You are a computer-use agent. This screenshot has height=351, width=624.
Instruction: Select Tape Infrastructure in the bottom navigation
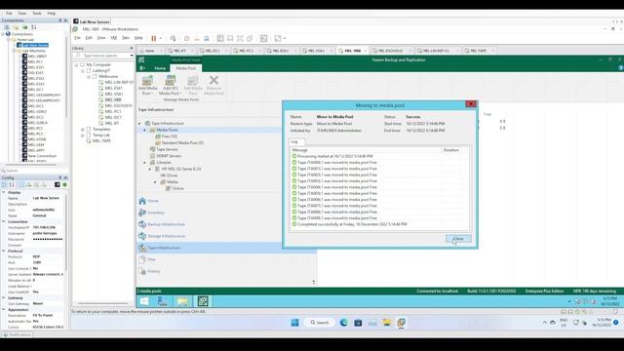tap(226, 248)
